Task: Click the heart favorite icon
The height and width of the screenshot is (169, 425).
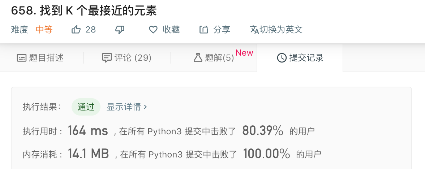Action: point(153,30)
